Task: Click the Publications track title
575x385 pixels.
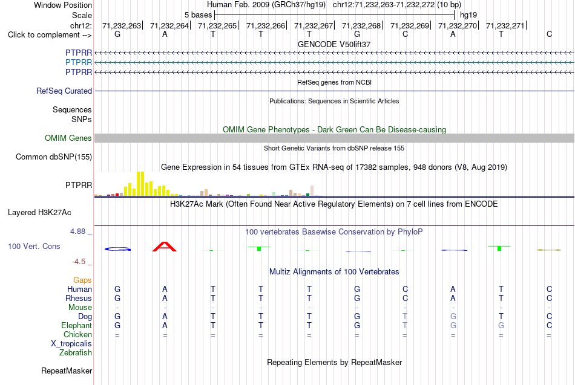Action: click(334, 101)
